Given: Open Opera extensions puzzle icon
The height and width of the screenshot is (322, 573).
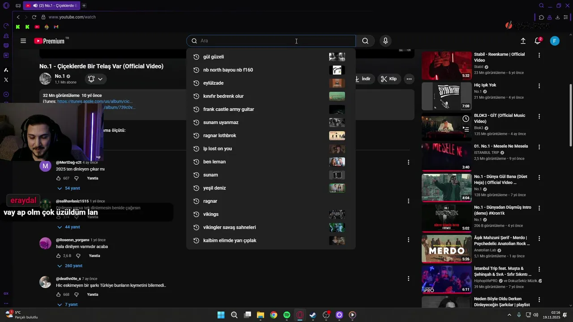Looking at the screenshot, I should 541,17.
